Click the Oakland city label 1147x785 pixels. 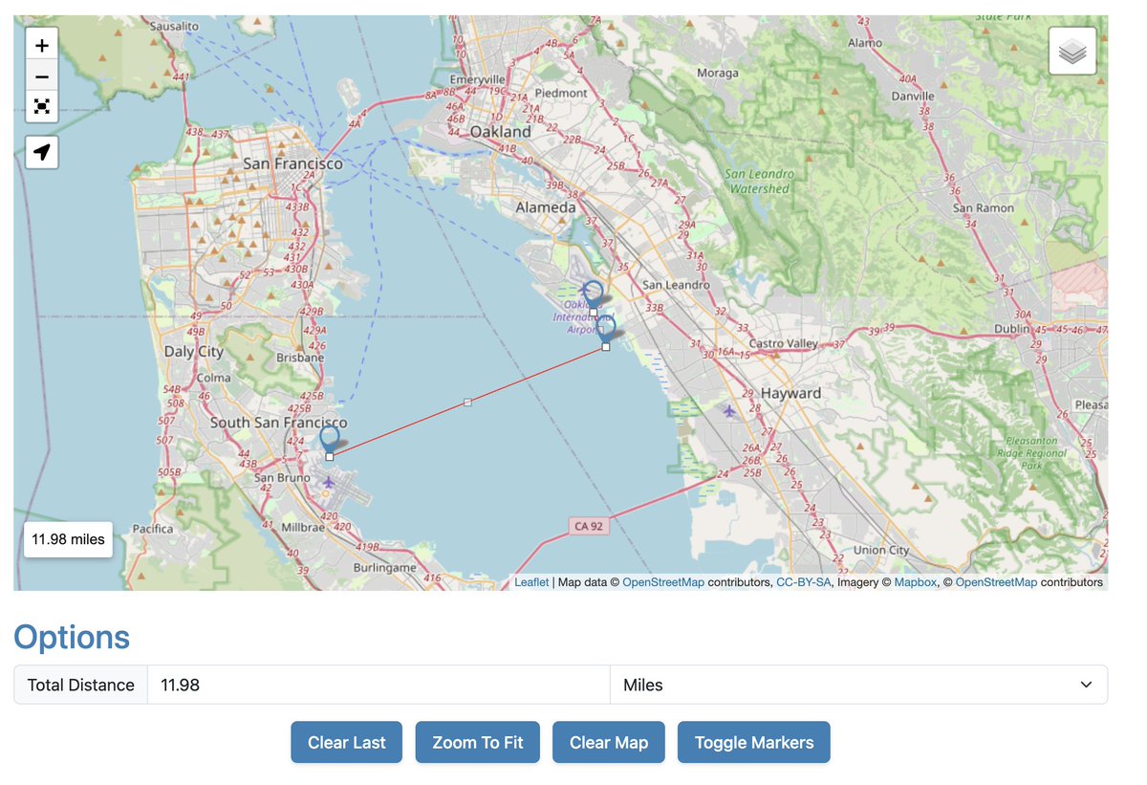[500, 132]
